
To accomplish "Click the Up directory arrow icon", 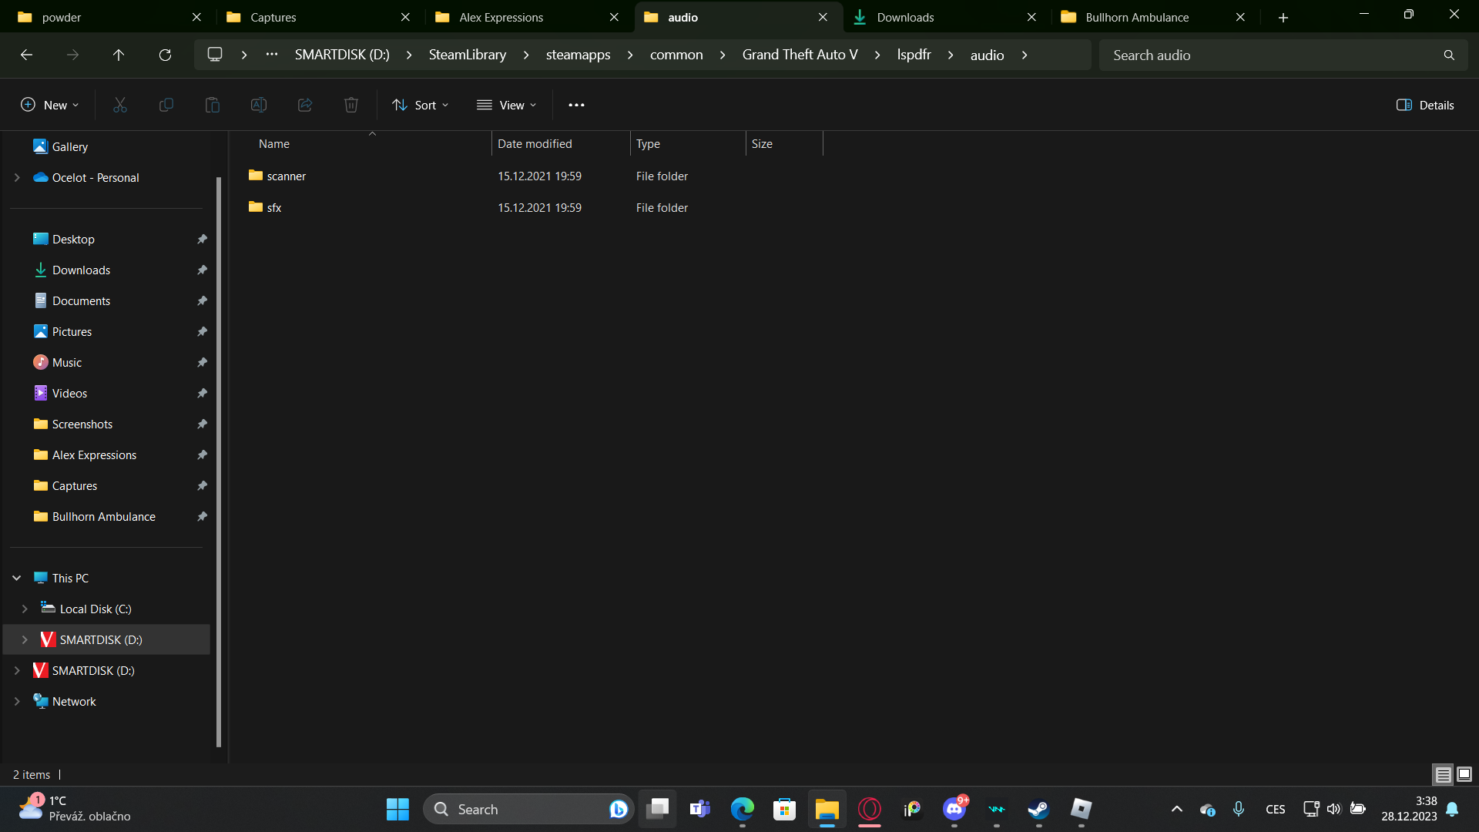I will tap(119, 55).
